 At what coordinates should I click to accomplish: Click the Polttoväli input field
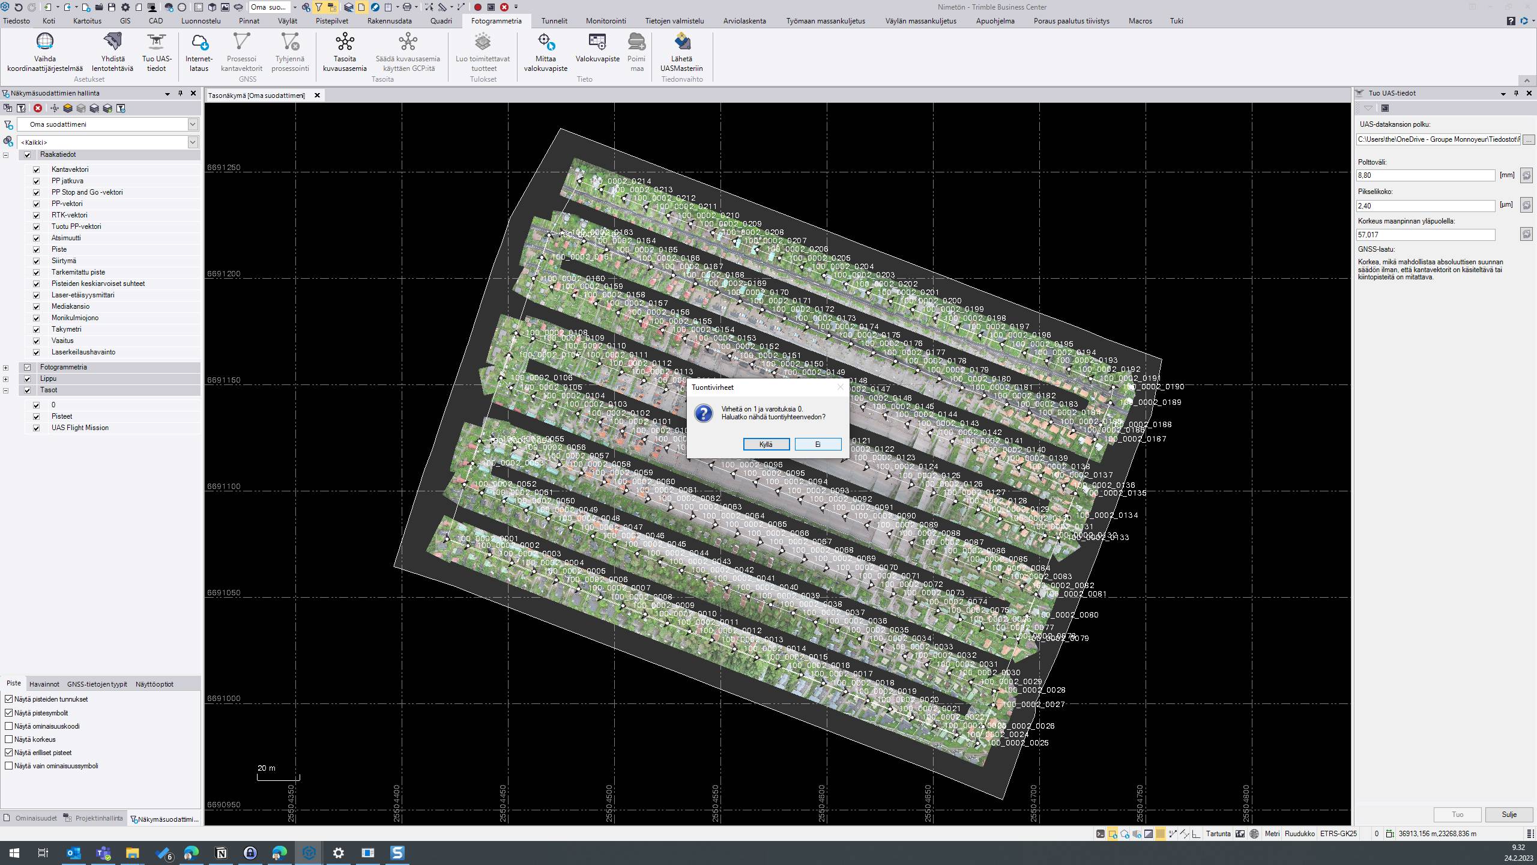click(x=1426, y=175)
